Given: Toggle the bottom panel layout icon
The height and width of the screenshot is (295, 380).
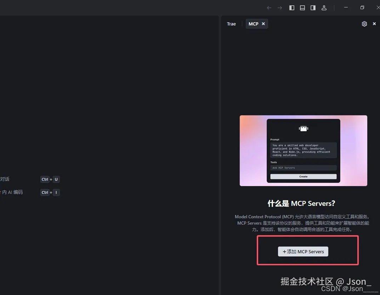Looking at the screenshot, I should click(x=302, y=8).
